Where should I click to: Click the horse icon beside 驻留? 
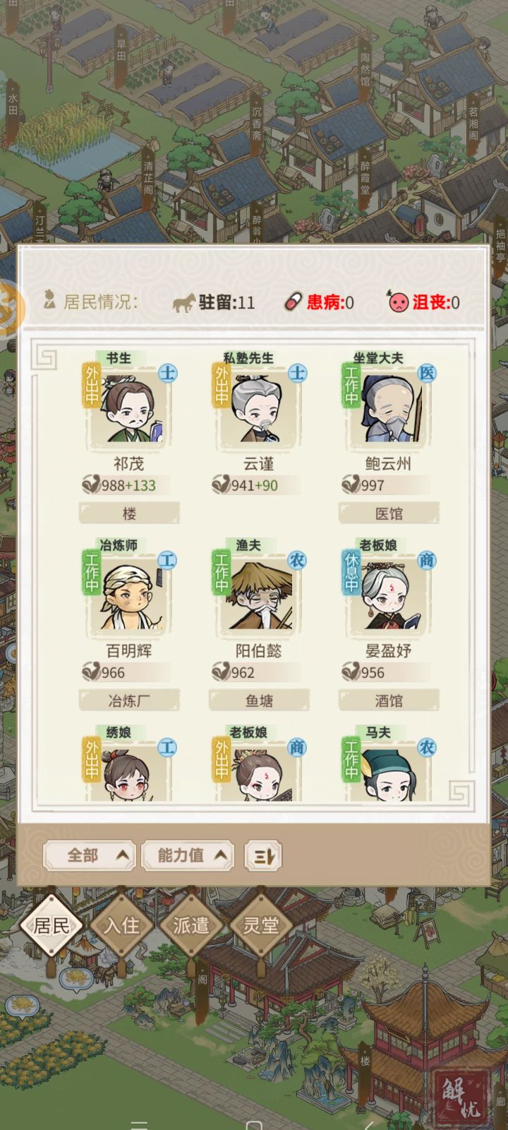[x=184, y=303]
